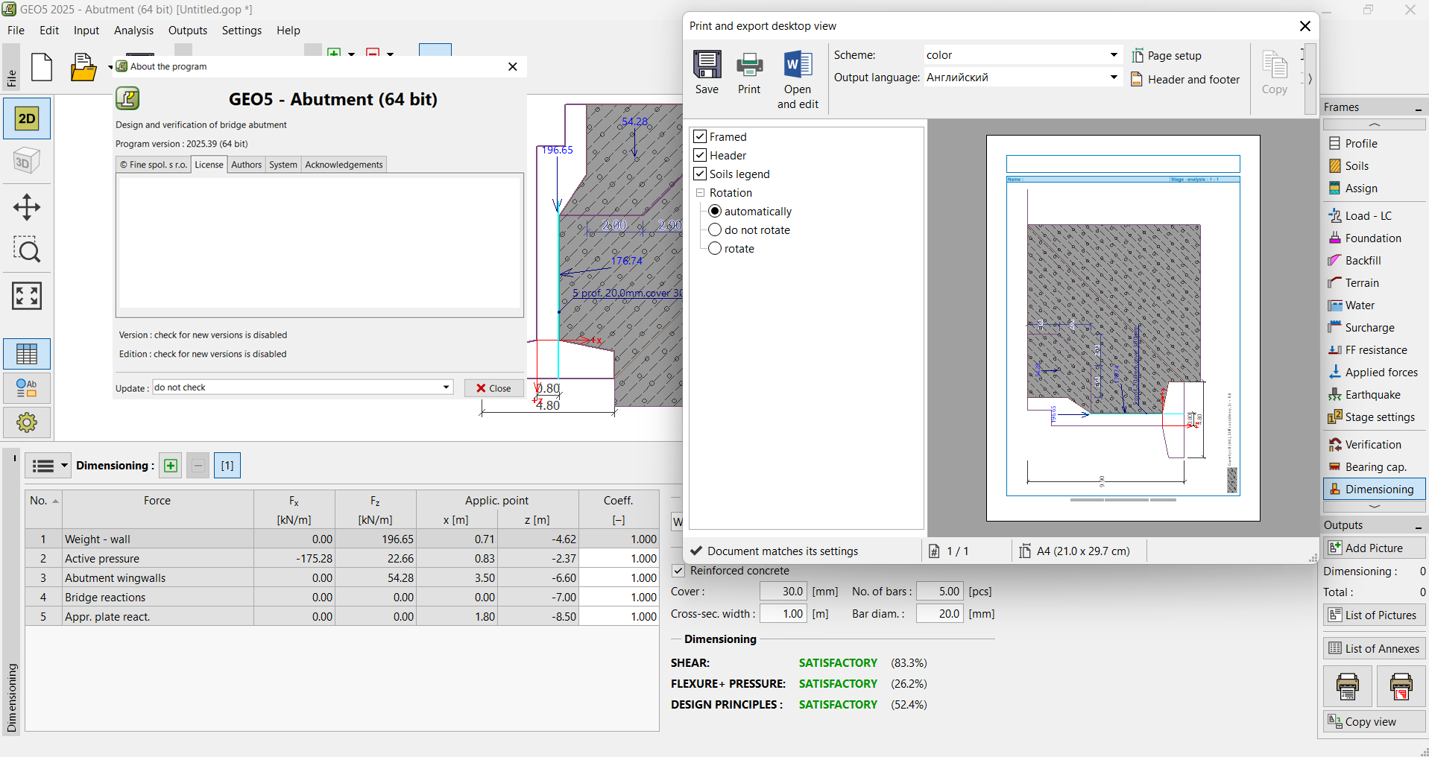The image size is (1429, 757).
Task: Open the Analysis menu
Action: point(133,31)
